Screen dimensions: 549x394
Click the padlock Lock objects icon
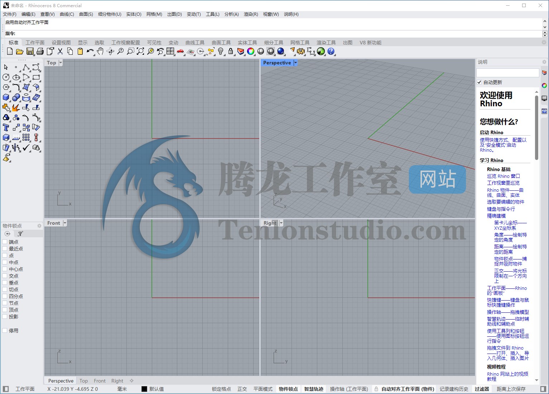pos(231,52)
